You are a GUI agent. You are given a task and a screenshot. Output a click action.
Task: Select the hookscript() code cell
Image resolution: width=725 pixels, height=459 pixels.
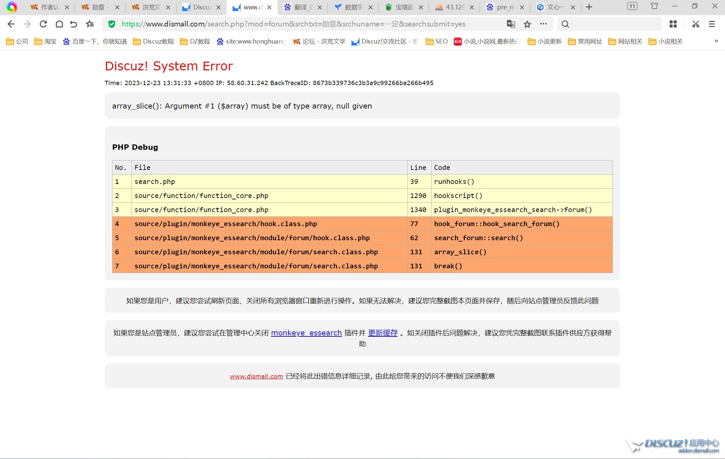(522, 196)
